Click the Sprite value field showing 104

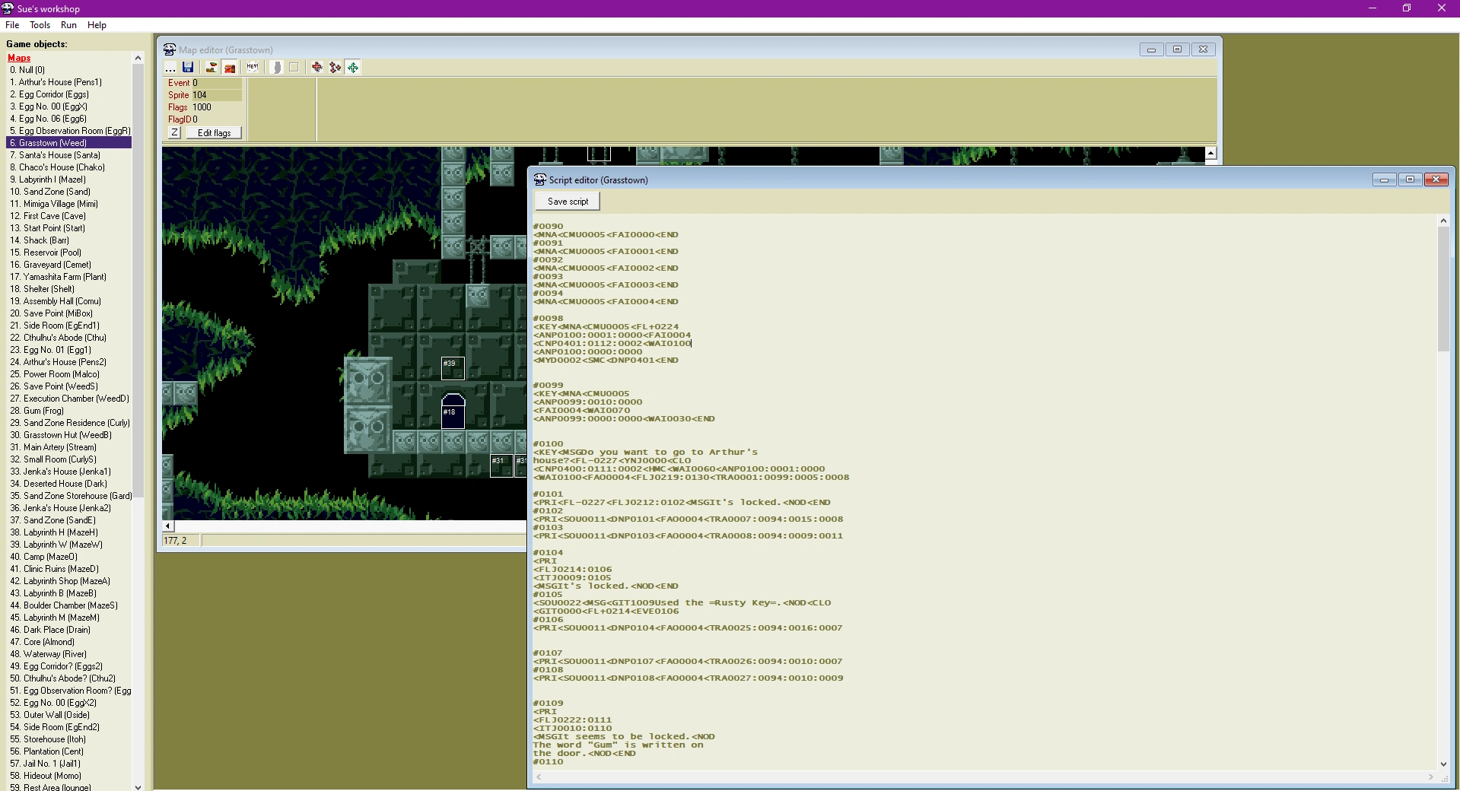201,95
